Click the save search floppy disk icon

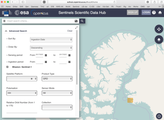click(x=76, y=21)
